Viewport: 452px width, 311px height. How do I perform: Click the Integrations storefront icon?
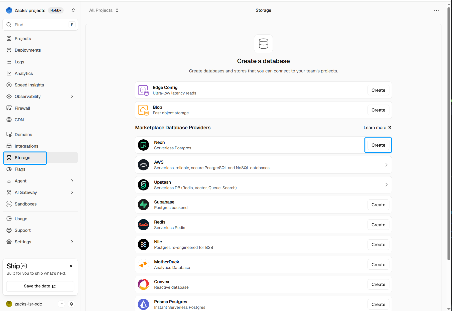9,146
